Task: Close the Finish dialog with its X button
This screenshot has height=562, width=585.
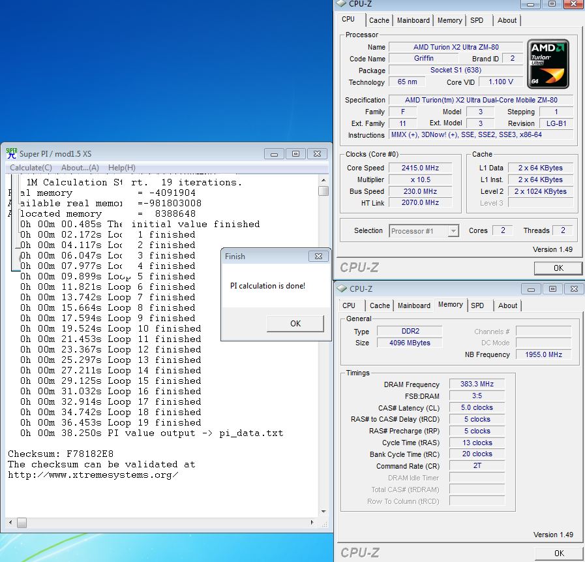Action: click(318, 256)
